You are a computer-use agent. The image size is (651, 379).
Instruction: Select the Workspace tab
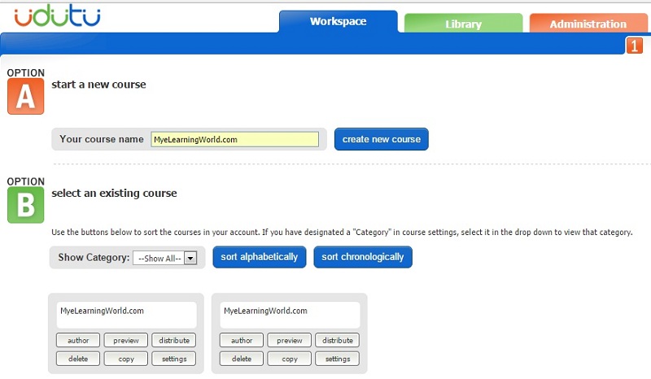[338, 22]
